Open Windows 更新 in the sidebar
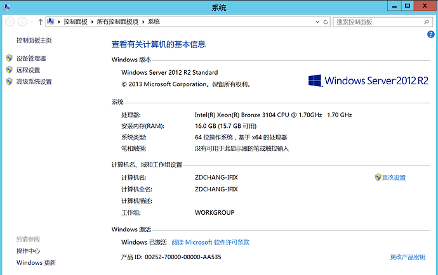 [x=36, y=263]
